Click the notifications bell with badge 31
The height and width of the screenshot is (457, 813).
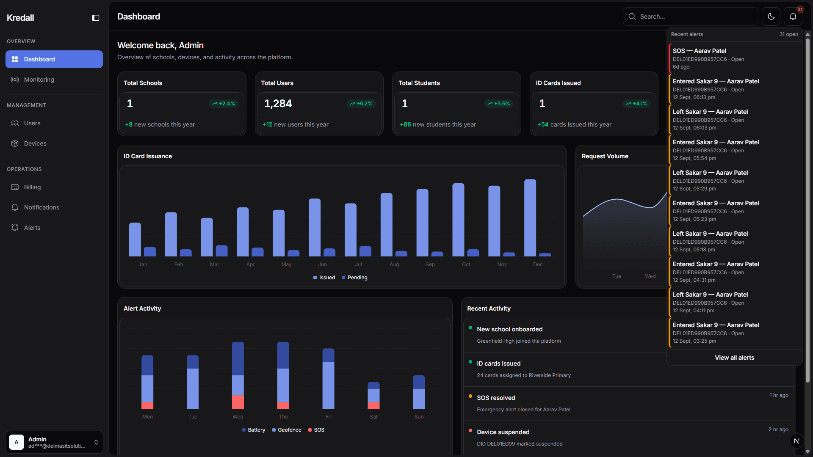793,17
